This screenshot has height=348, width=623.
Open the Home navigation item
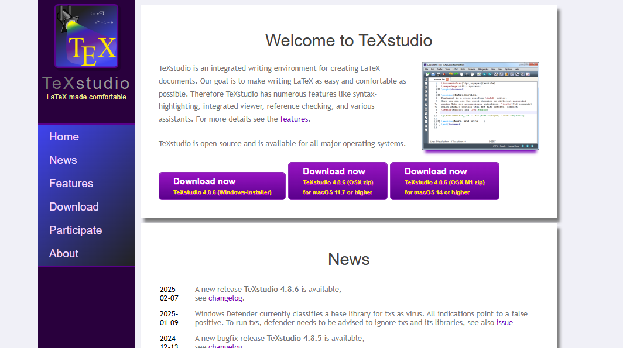tap(64, 136)
